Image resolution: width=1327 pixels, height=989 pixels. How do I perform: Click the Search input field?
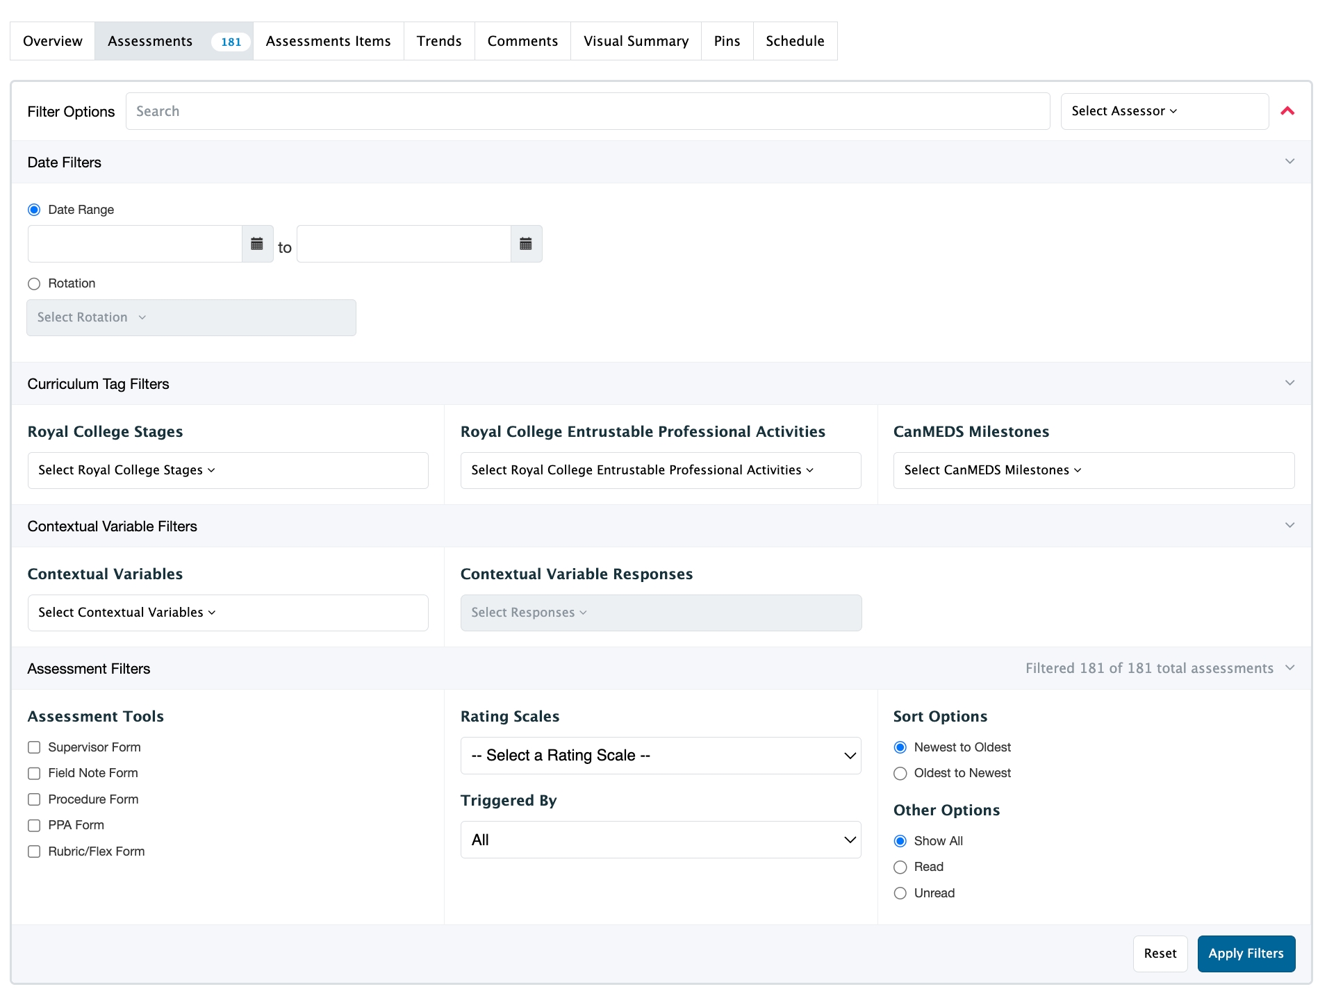click(x=587, y=111)
